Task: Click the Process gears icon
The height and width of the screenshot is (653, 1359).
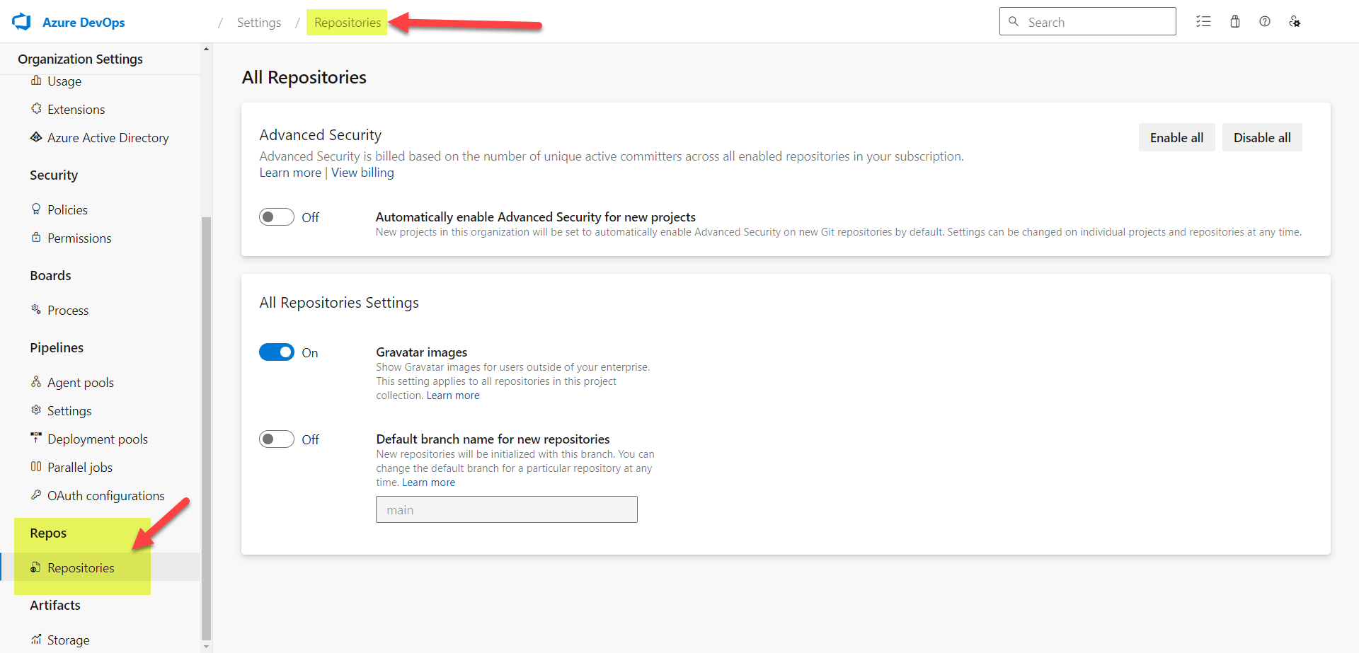Action: click(36, 310)
